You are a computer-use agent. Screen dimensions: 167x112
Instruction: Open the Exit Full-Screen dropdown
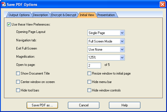click(106, 49)
